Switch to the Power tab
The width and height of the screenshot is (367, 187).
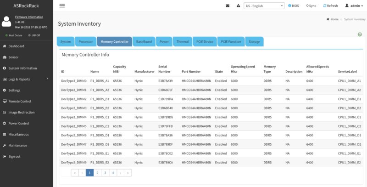(x=164, y=41)
